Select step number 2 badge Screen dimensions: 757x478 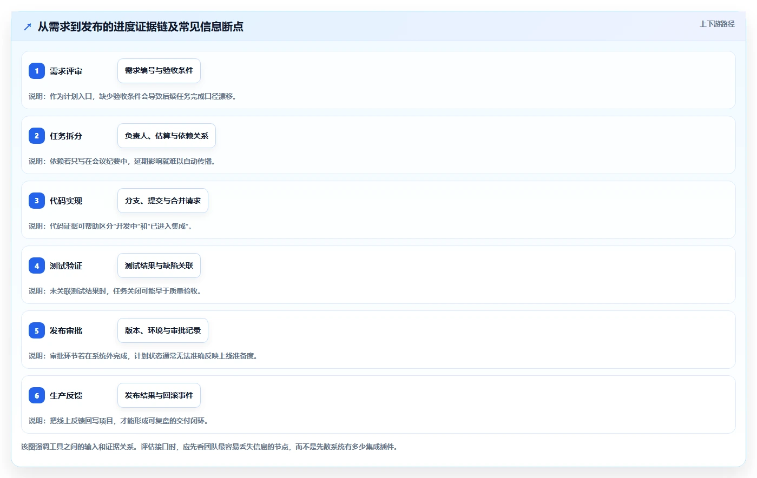tap(37, 136)
